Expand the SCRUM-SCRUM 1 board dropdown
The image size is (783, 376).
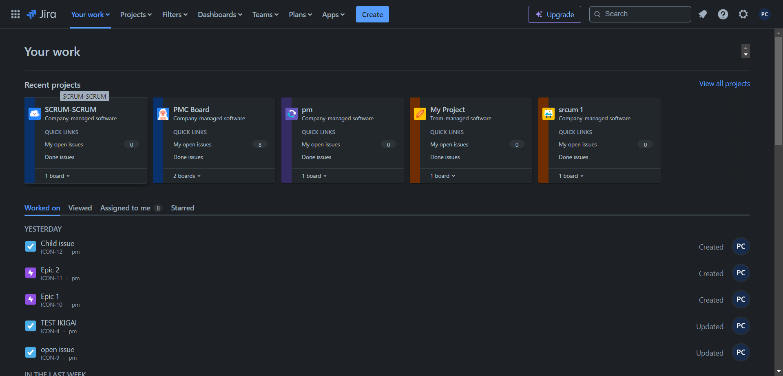(58, 176)
